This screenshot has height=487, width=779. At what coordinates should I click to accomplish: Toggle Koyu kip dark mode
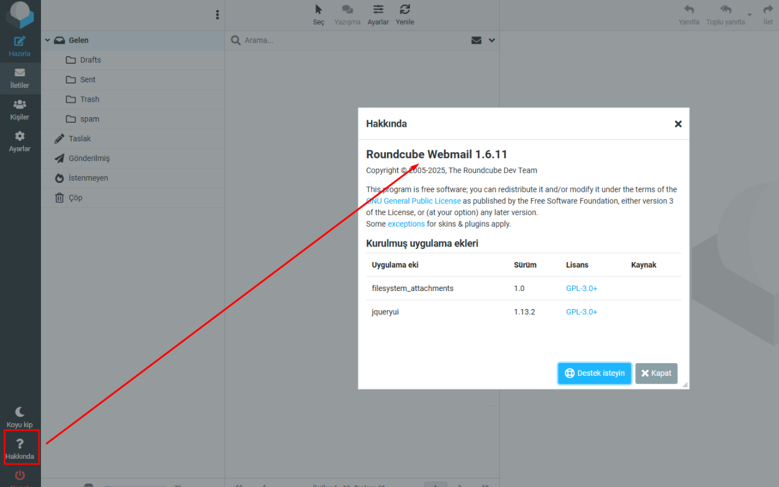20,417
